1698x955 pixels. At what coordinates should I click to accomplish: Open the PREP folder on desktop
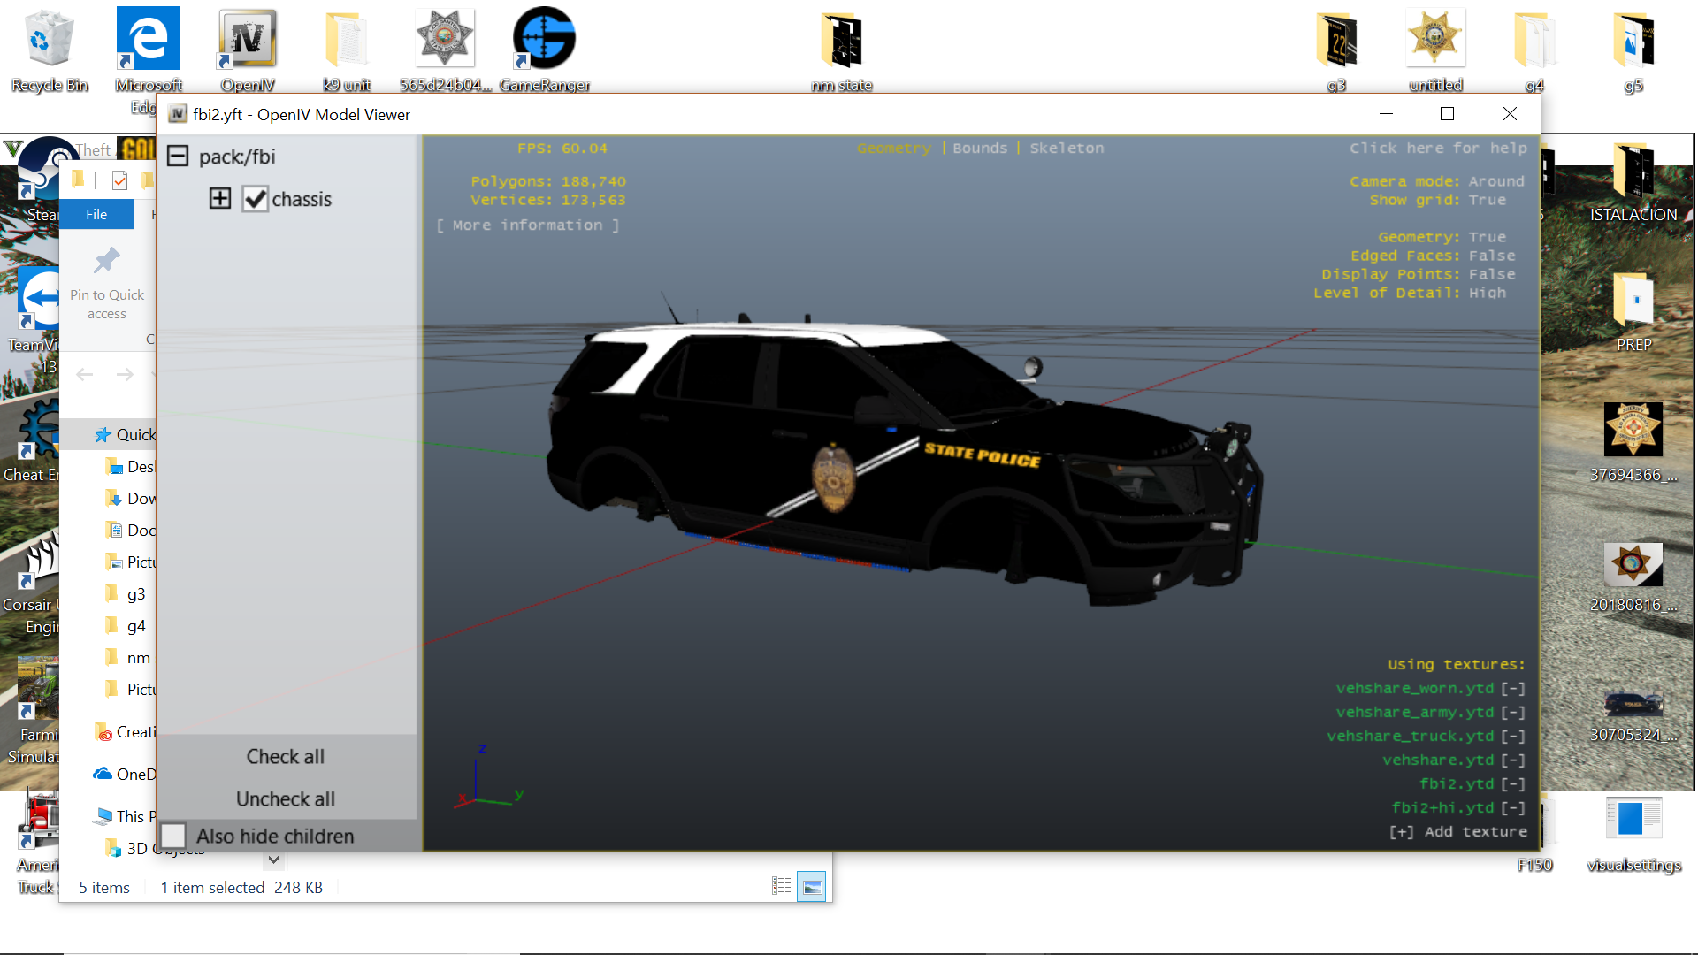1633,301
